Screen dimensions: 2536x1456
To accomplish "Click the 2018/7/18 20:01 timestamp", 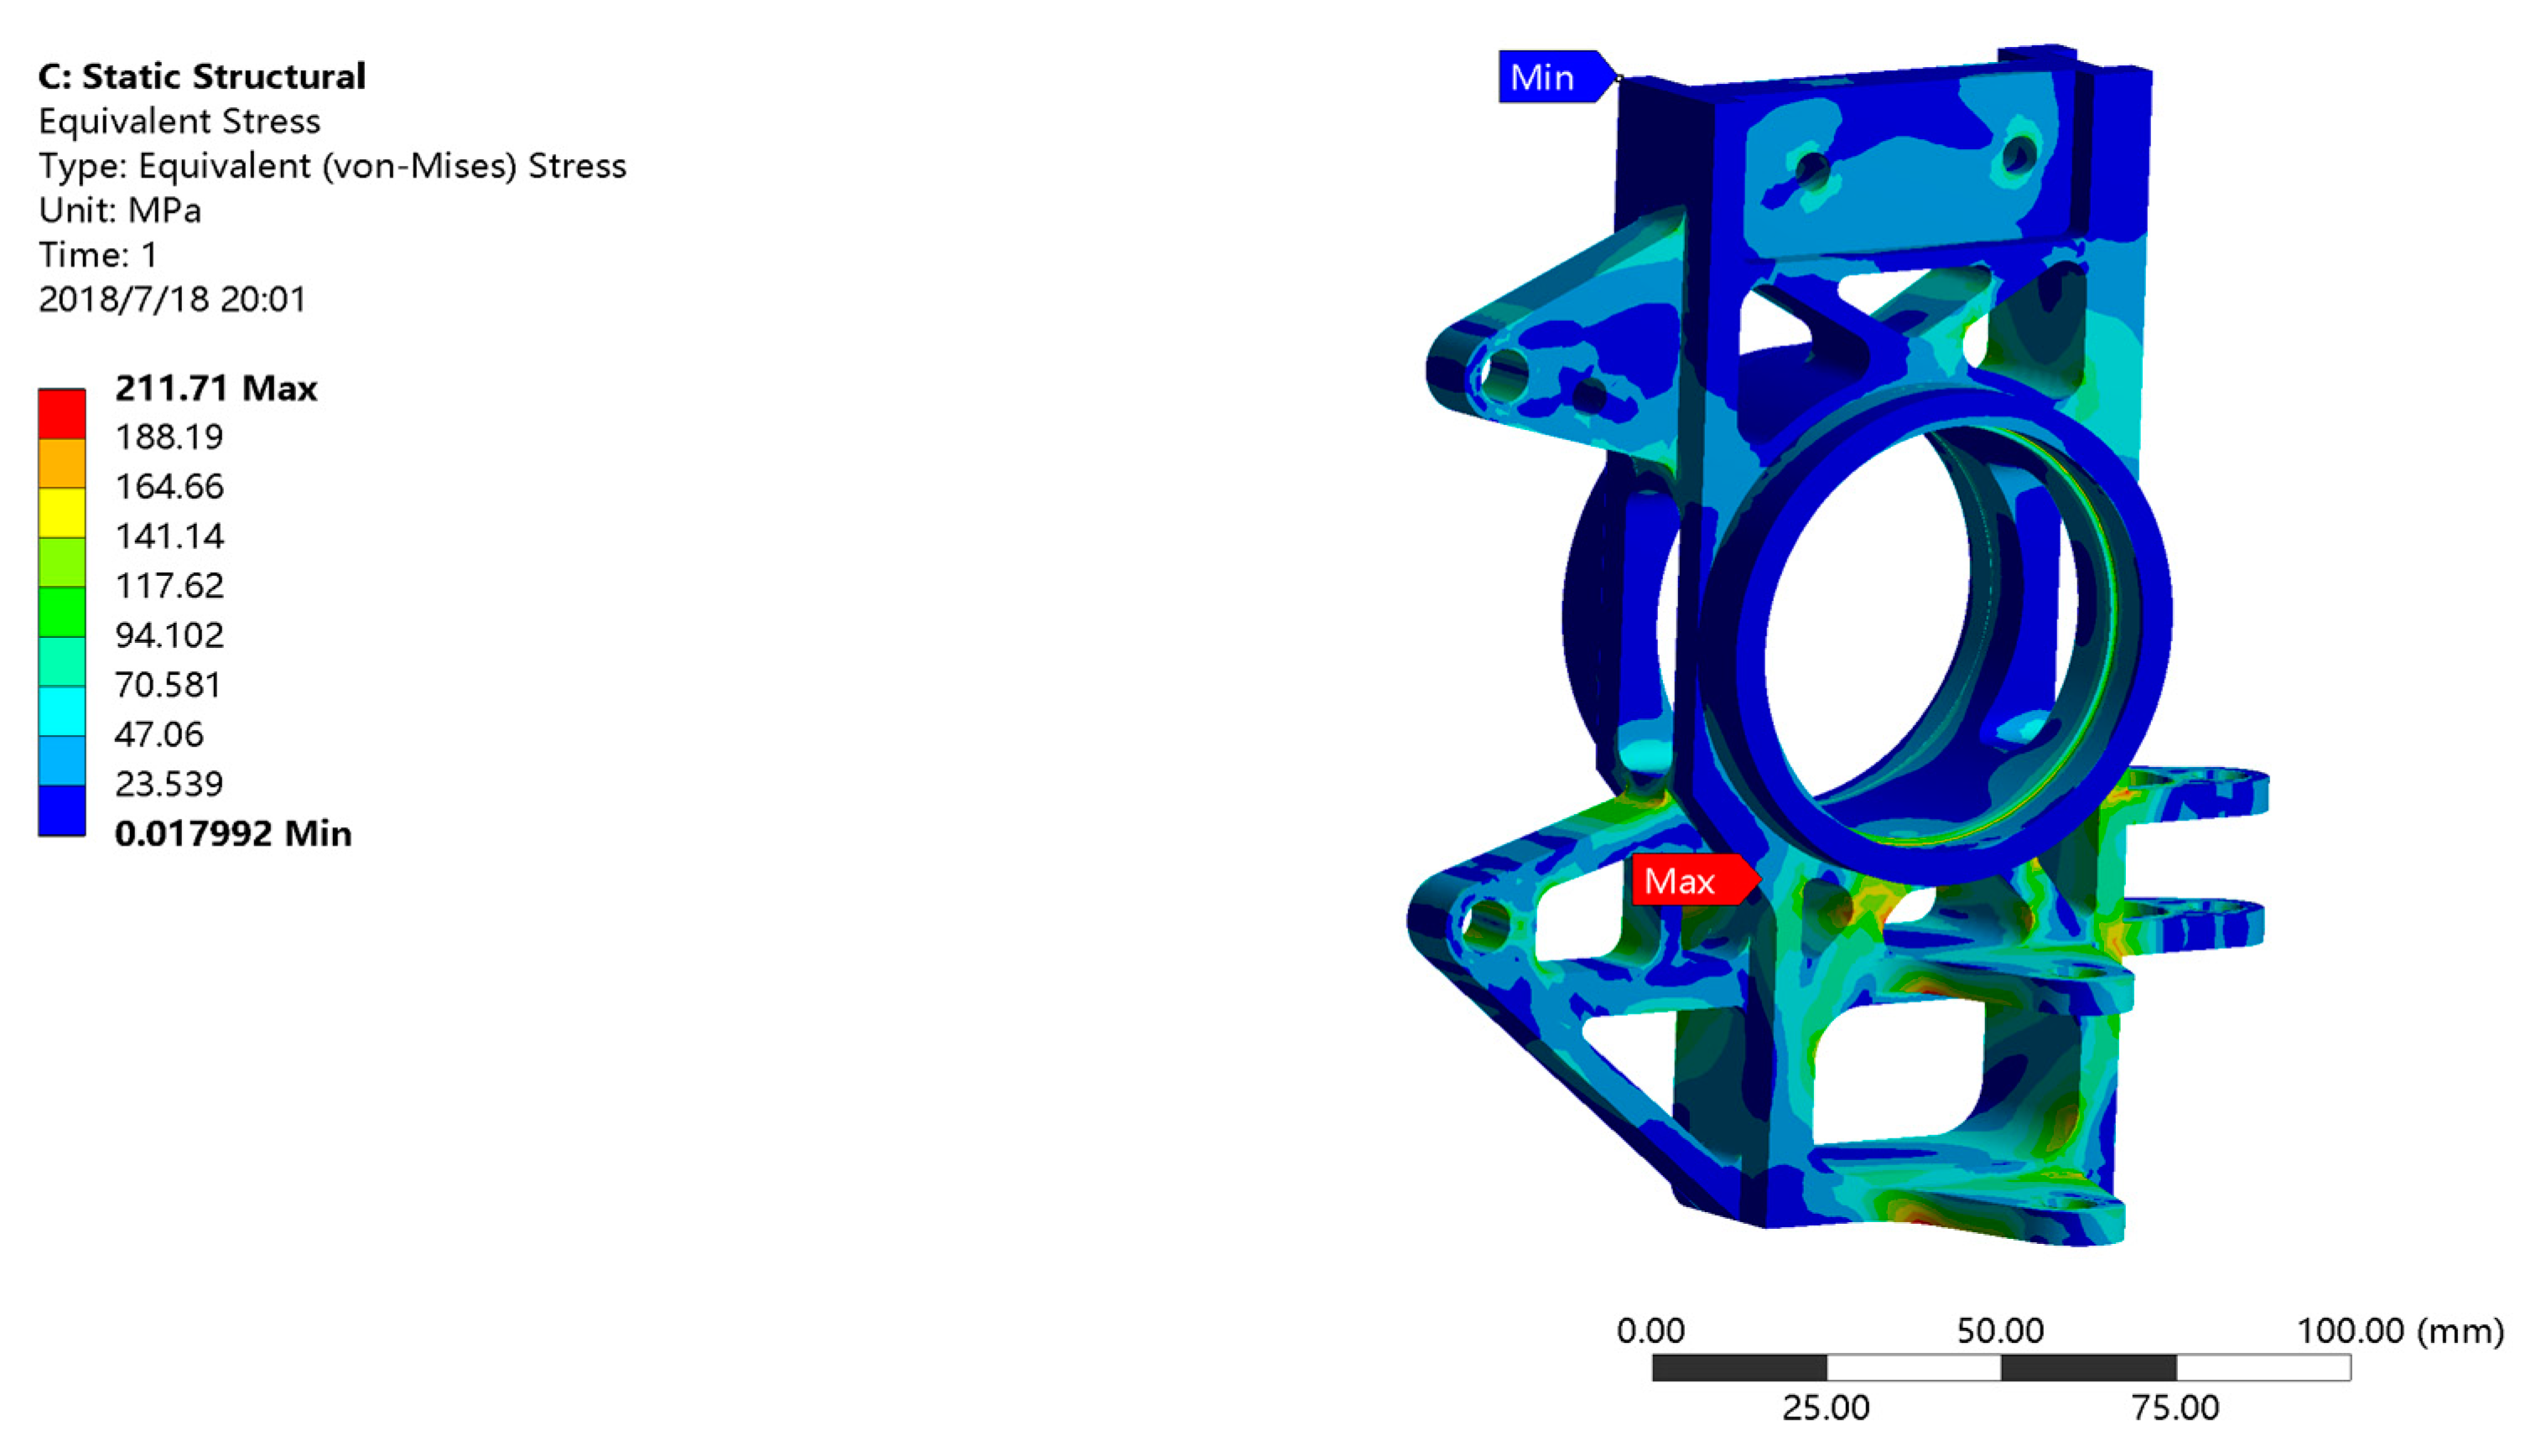I will click(172, 299).
